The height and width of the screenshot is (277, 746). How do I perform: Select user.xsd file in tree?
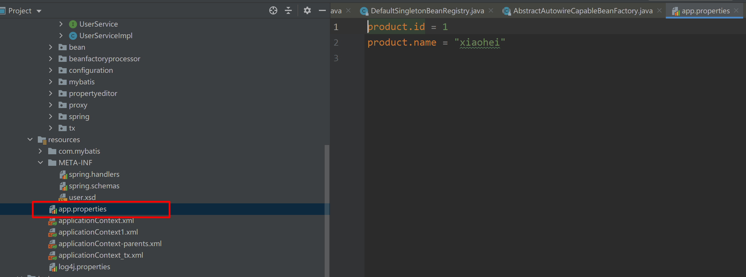point(82,198)
